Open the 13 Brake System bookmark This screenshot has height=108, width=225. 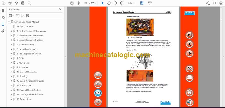(x=24, y=85)
